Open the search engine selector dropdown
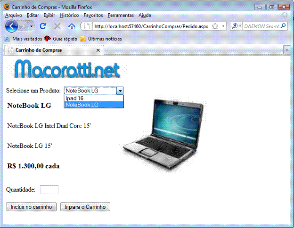This screenshot has width=294, height=228. pyautogui.click(x=236, y=26)
